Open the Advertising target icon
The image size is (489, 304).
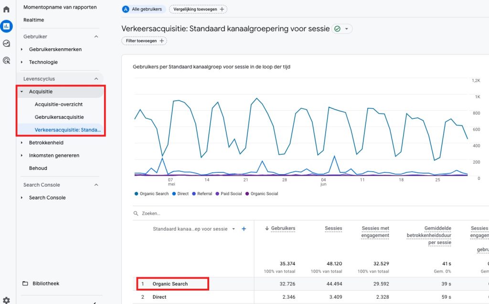point(6,61)
